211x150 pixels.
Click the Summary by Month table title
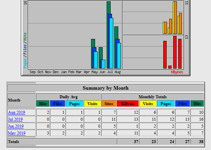coord(105,88)
